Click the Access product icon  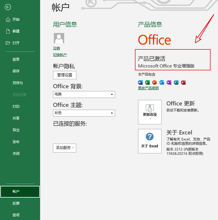click(x=183, y=83)
